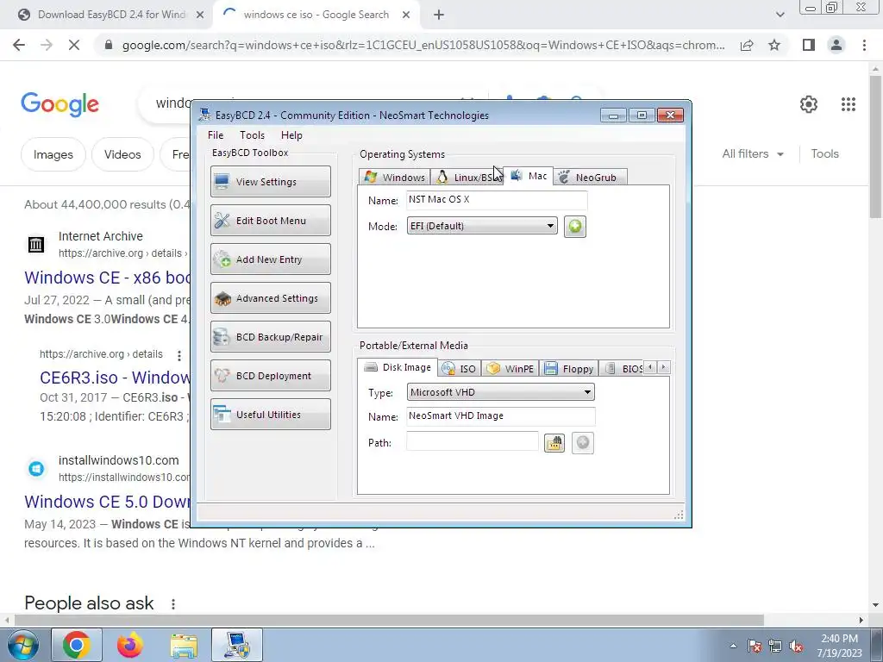Open Chrome profile avatar
Screen dimensions: 883x662
click(836, 45)
